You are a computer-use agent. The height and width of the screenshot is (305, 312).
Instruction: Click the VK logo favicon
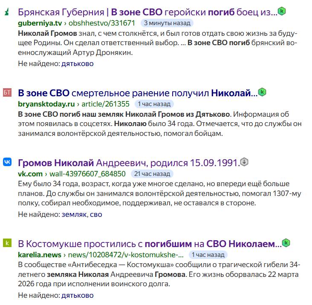[7, 163]
